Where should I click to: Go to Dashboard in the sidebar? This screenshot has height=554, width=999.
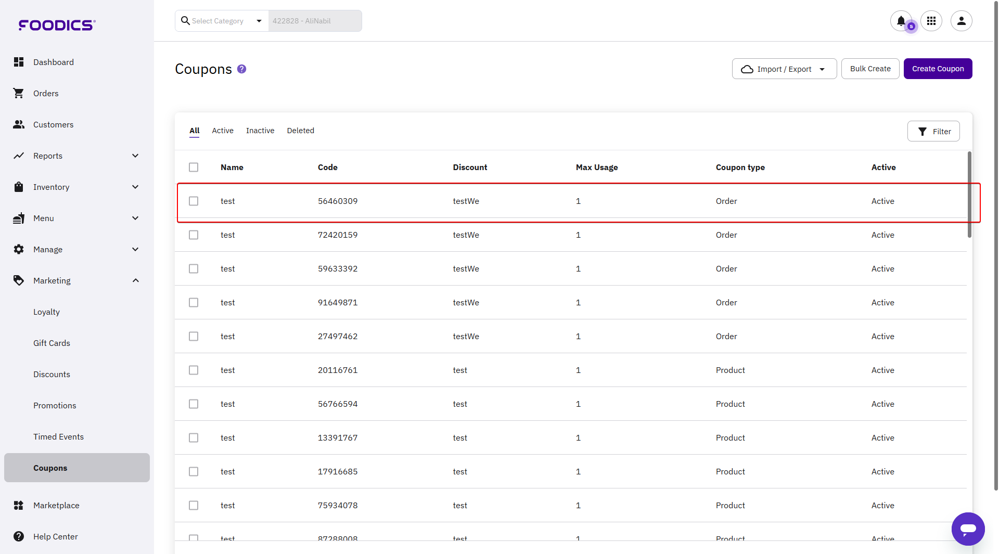(53, 62)
